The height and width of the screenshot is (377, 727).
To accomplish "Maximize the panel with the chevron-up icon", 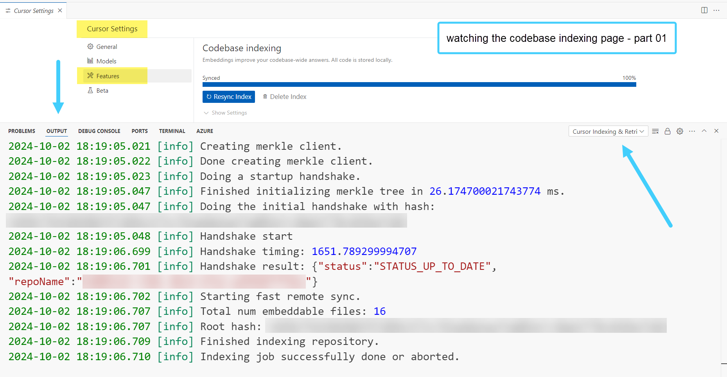I will coord(704,131).
